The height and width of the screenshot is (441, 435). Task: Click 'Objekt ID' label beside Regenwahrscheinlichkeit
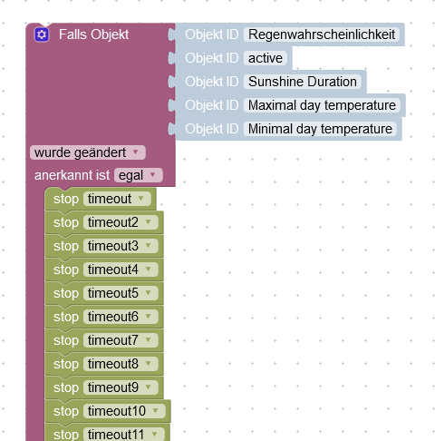pyautogui.click(x=212, y=34)
